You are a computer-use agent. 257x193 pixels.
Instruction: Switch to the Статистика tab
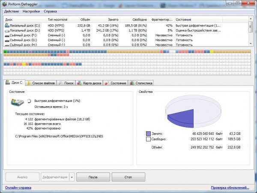tap(141, 83)
